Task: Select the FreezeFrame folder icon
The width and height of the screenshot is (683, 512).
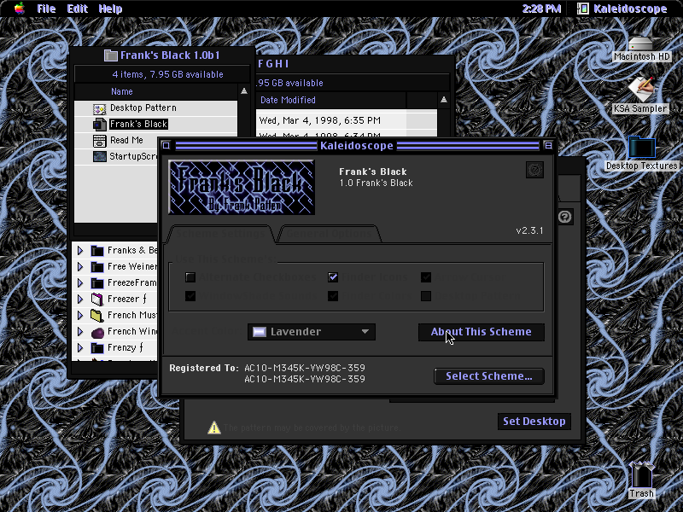Action: pos(97,283)
